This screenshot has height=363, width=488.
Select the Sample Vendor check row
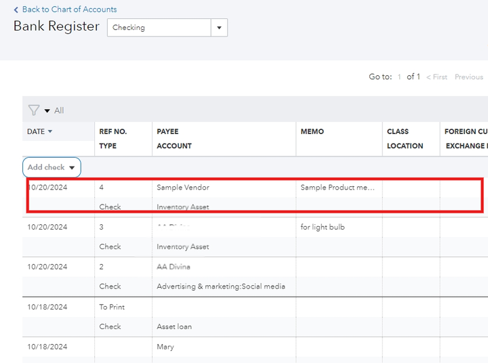coord(183,188)
